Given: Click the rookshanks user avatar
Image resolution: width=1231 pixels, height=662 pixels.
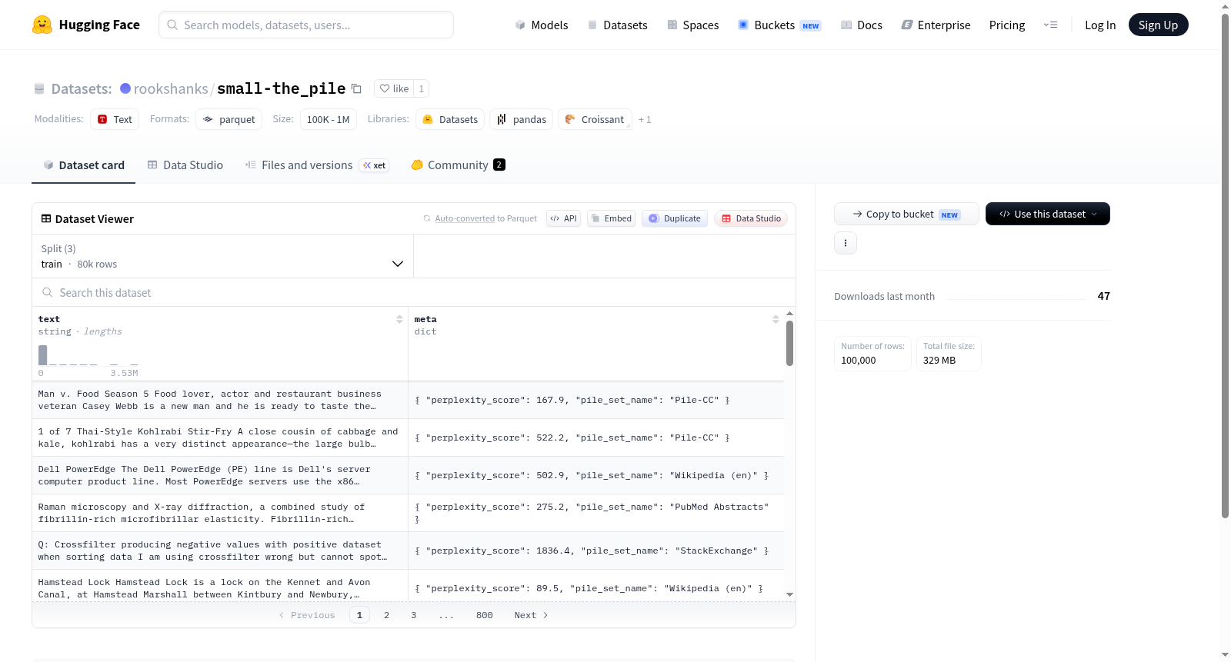Looking at the screenshot, I should click(x=125, y=88).
